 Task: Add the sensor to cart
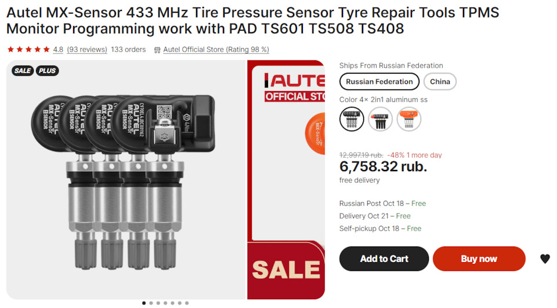tap(384, 259)
